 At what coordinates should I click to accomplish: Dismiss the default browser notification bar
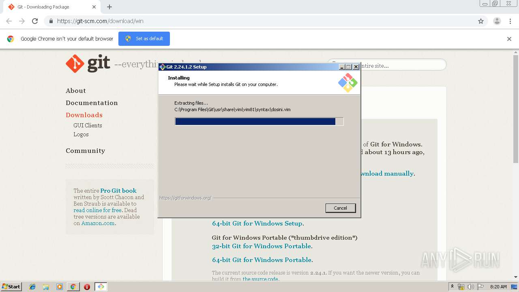pyautogui.click(x=509, y=39)
